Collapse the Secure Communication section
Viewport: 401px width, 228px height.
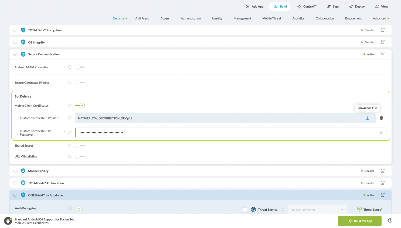coord(15,54)
